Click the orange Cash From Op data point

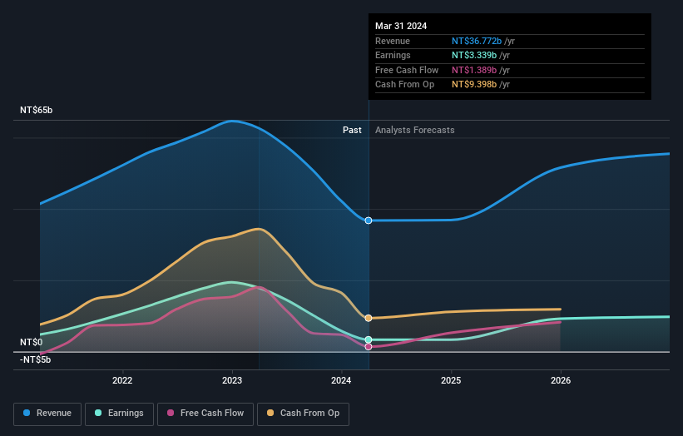click(369, 319)
